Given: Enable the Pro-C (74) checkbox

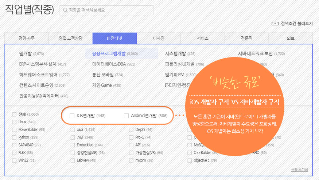Looking at the screenshot, I should [x=131, y=137].
